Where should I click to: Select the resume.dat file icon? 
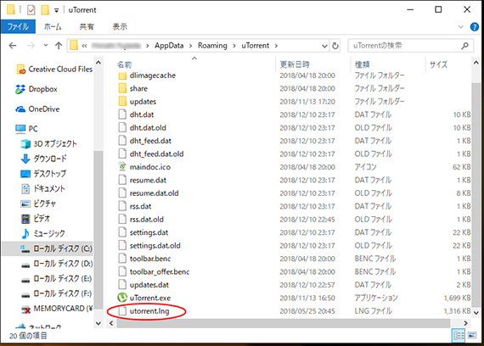point(122,180)
